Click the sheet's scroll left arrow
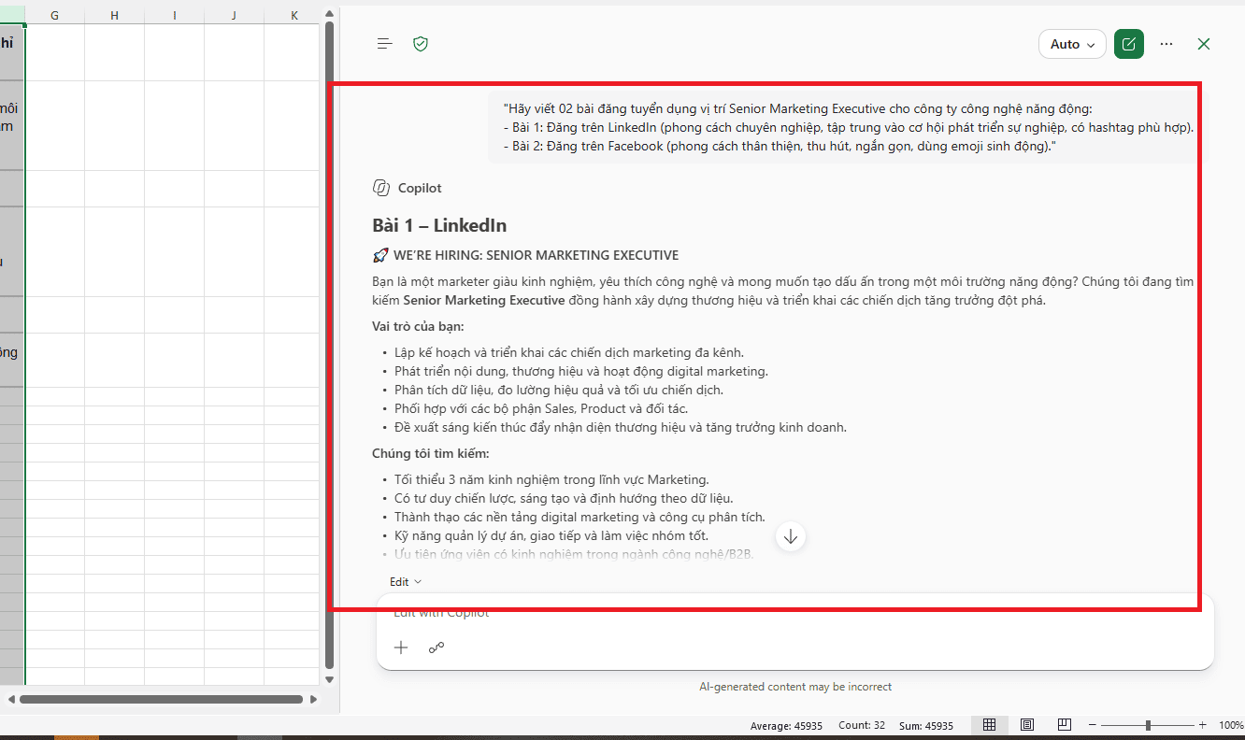1245x740 pixels. pyautogui.click(x=9, y=699)
